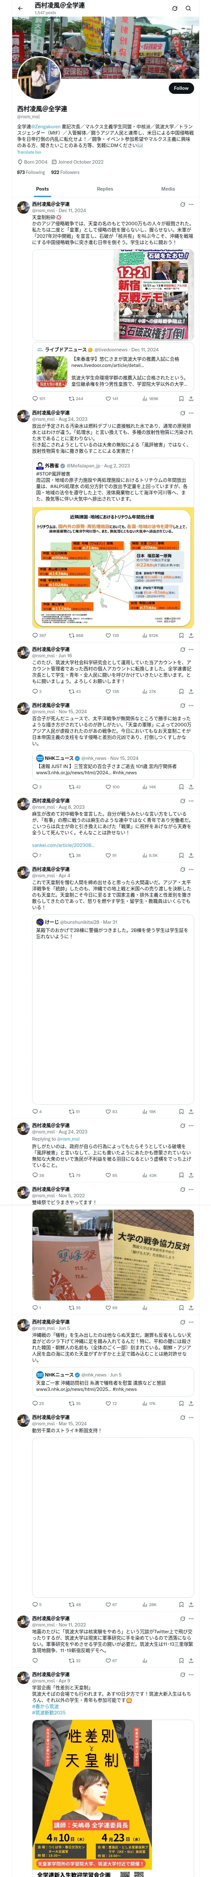The image size is (211, 1877).
Task: Open search from the profile header
Action: pos(188,8)
